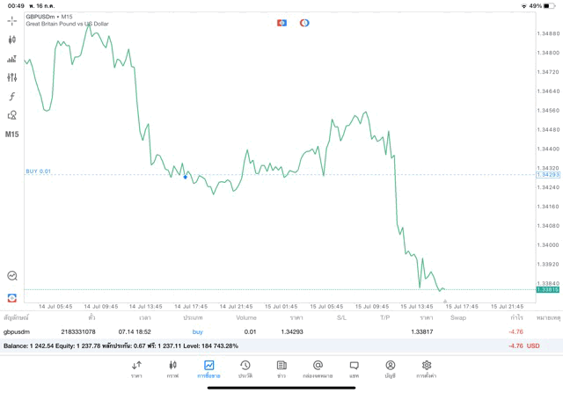Viewport: 563px width, 393px height.
Task: Open the drawing objects shapes icon
Action: [x=12, y=115]
